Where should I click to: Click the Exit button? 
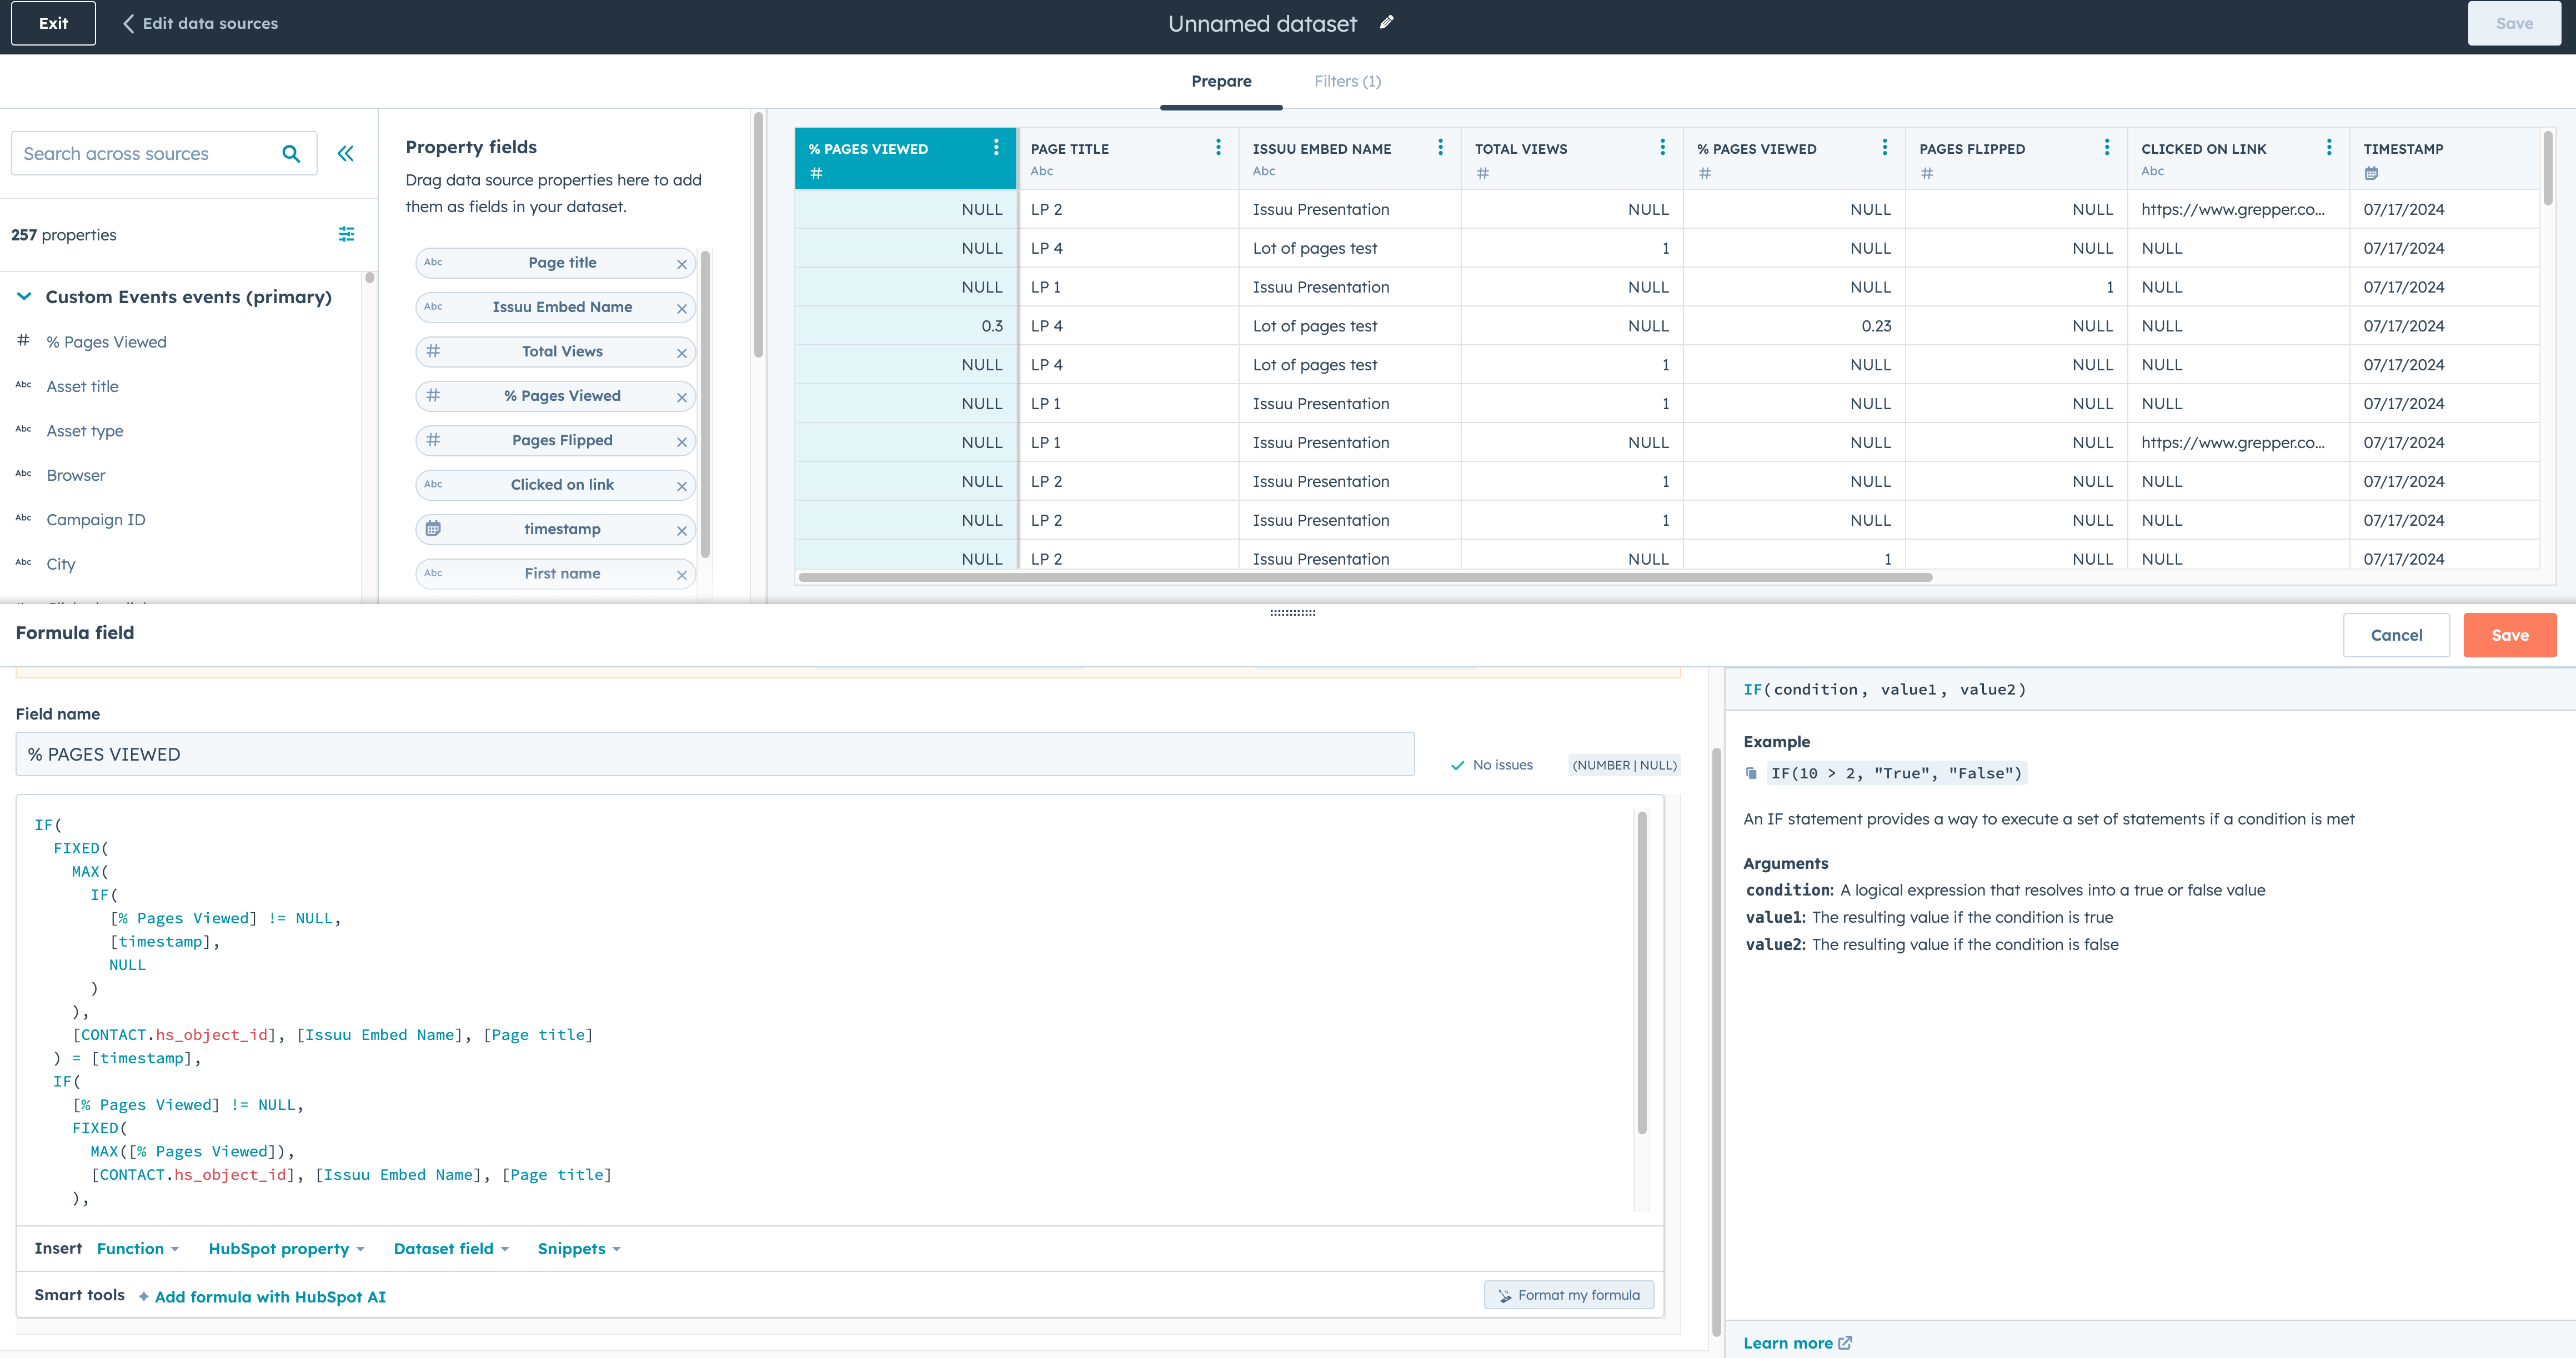[x=53, y=23]
